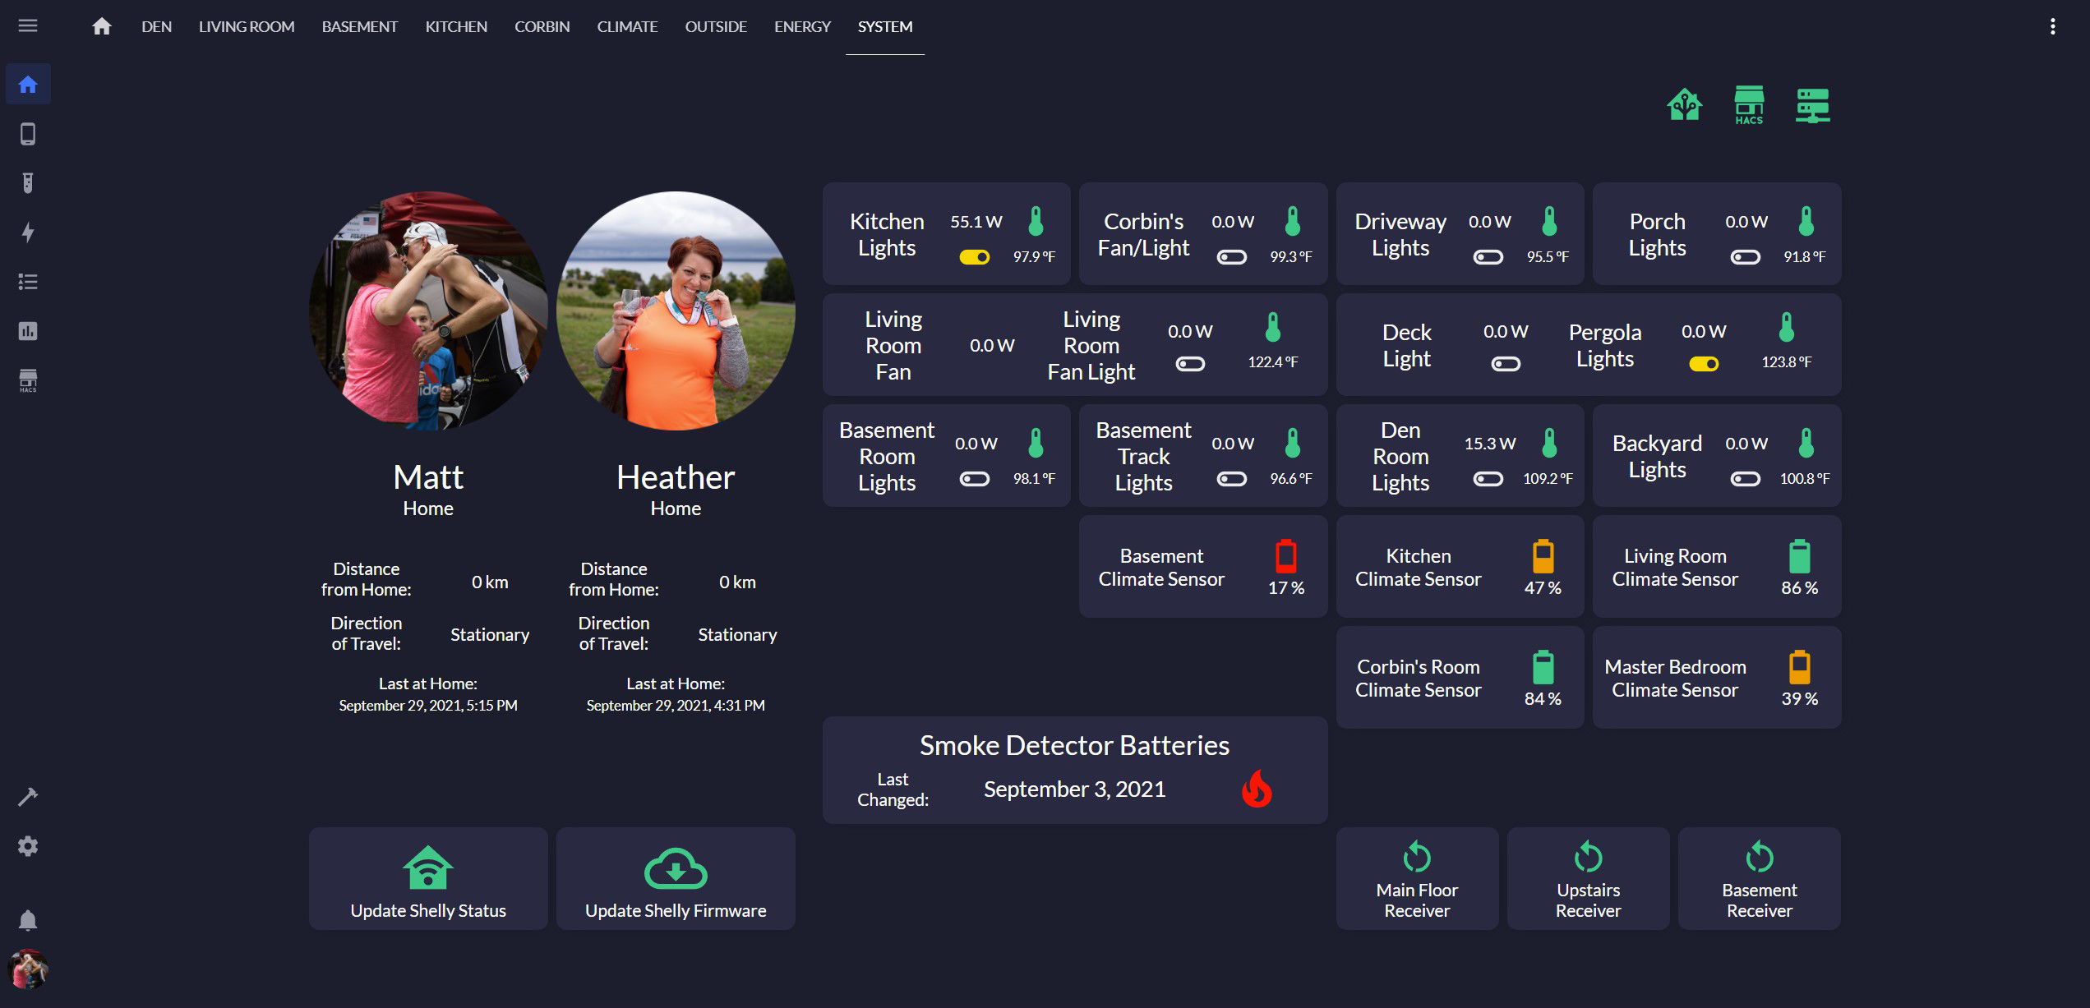Click green HACS icon at top right

tap(1748, 105)
